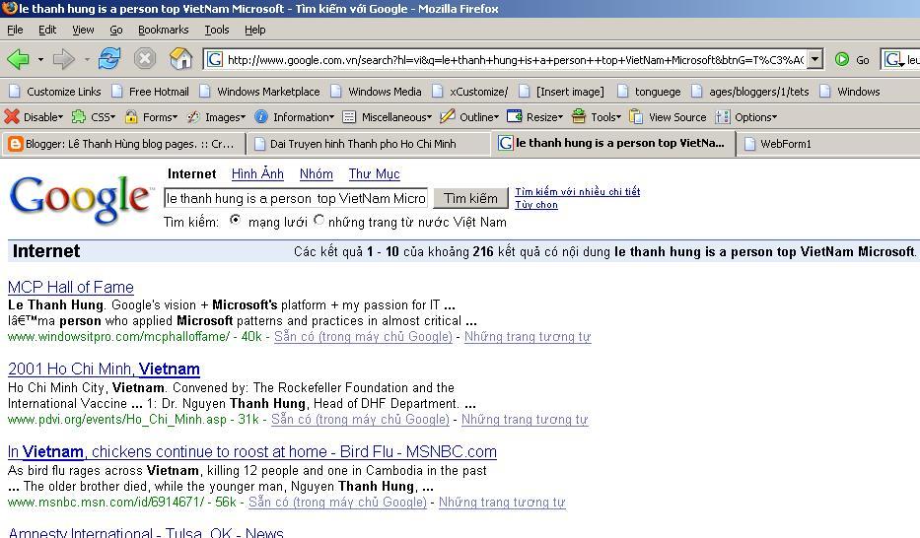Expand the Images dropdown menu
Image resolution: width=920 pixels, height=538 pixels.
pos(243,117)
